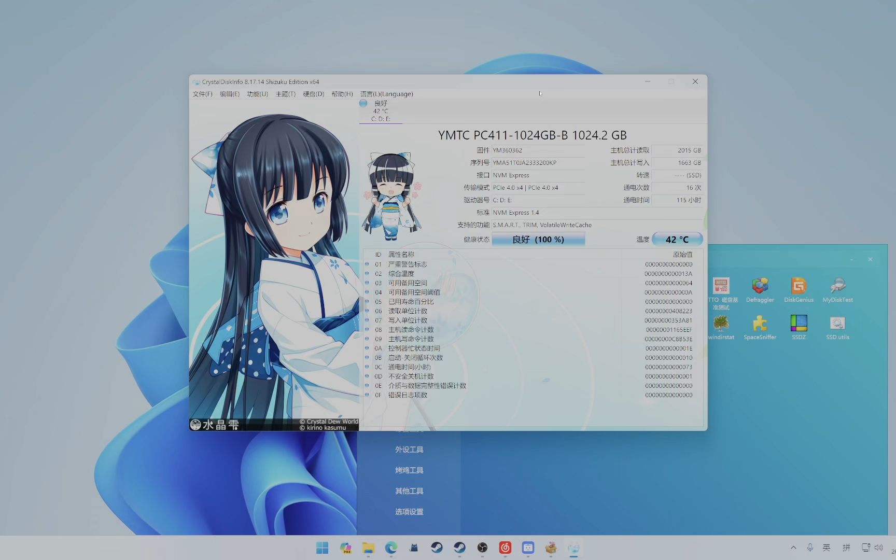This screenshot has height=560, width=896.
Task: Select attribute row 05 已用寿命百分比
Action: pos(533,302)
